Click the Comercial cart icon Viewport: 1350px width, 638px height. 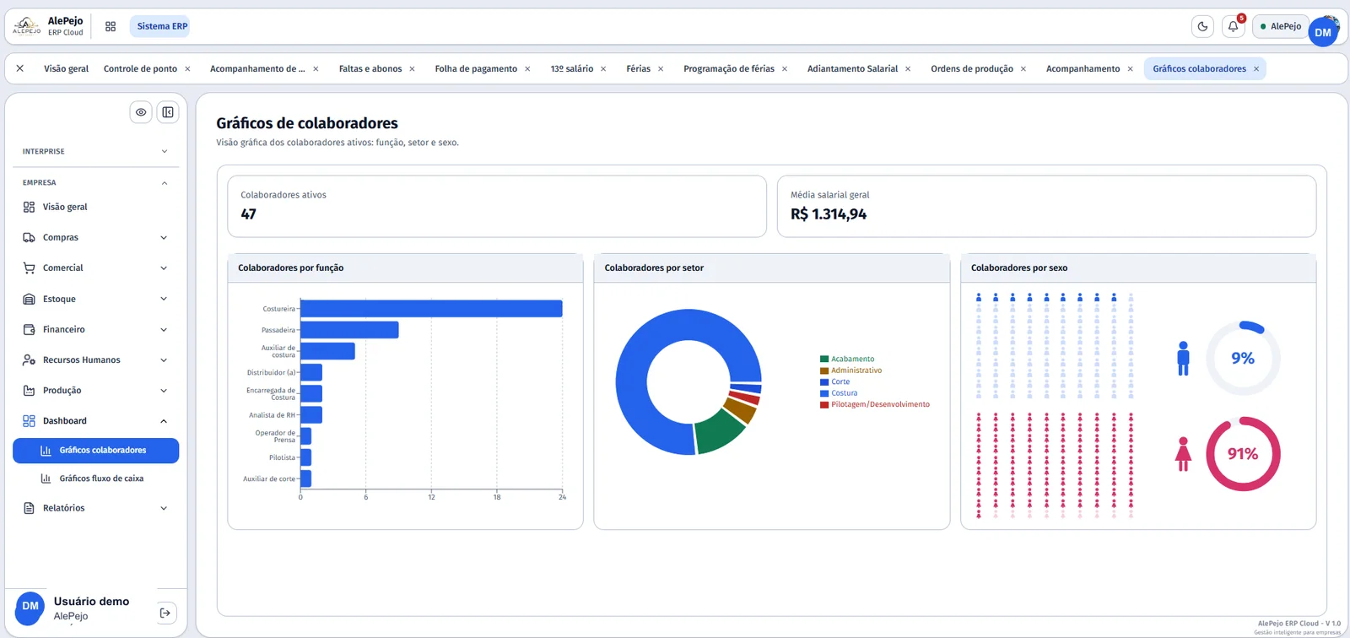pyautogui.click(x=29, y=268)
